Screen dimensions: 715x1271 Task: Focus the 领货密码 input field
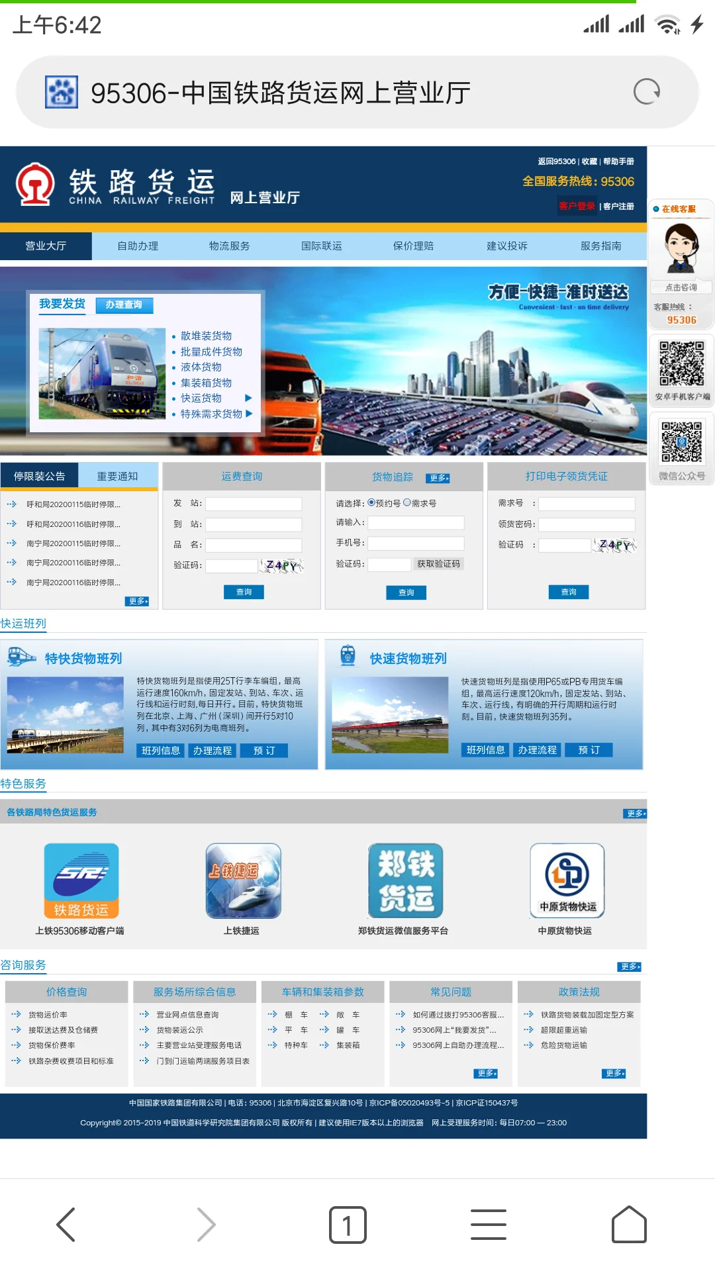point(587,524)
